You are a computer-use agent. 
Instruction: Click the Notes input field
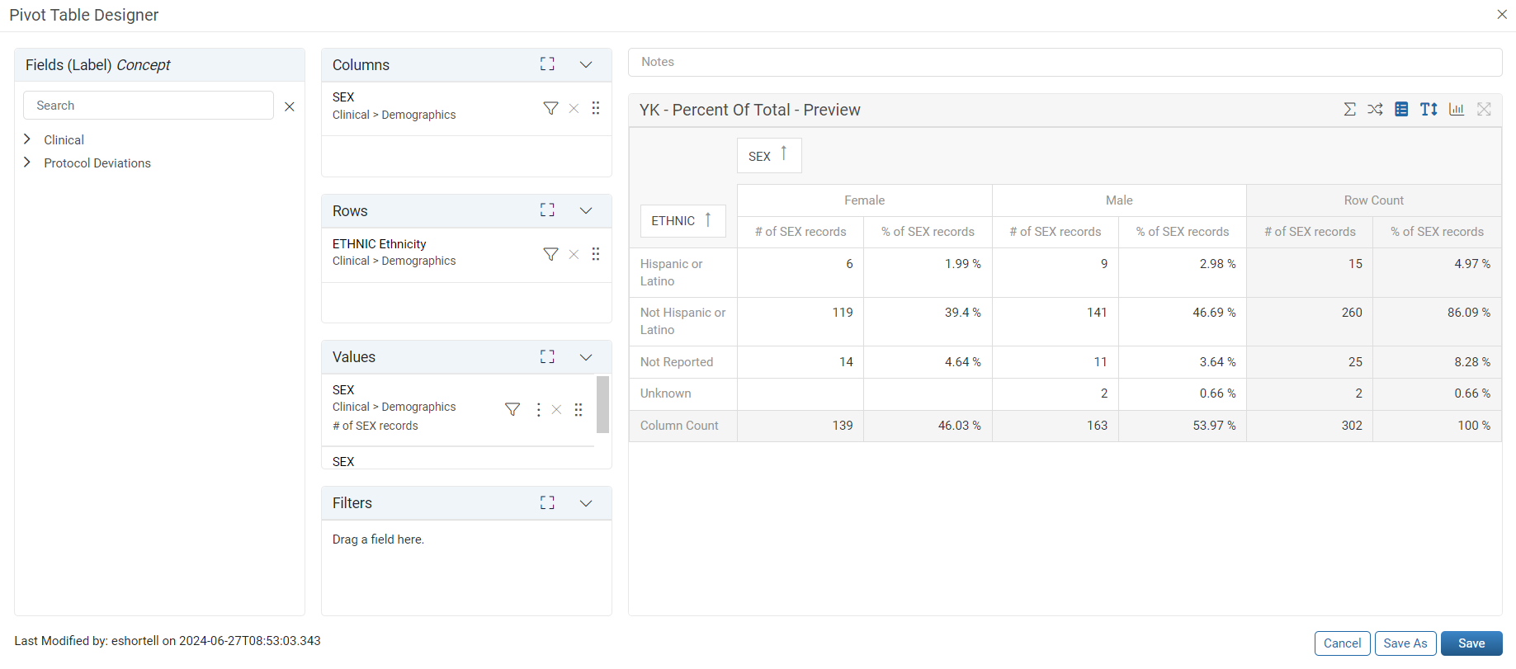1065,62
